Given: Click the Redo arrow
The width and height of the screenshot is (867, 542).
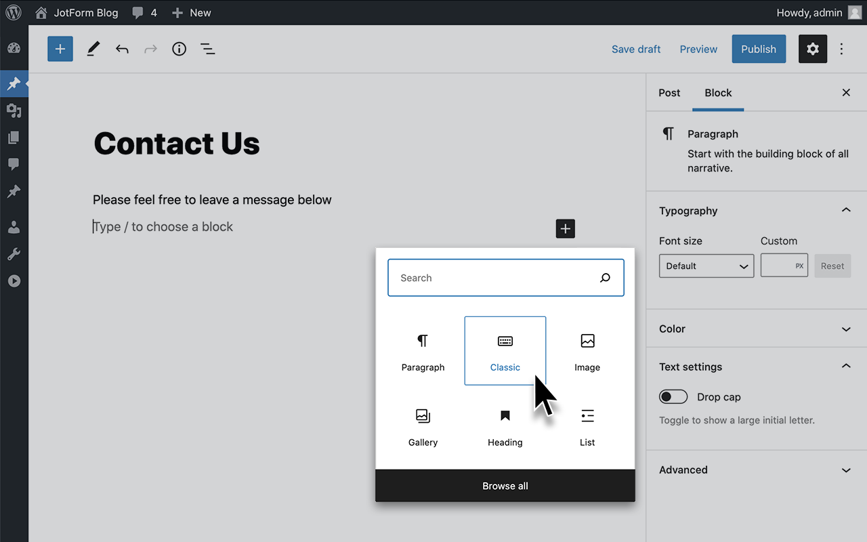Looking at the screenshot, I should (x=150, y=49).
